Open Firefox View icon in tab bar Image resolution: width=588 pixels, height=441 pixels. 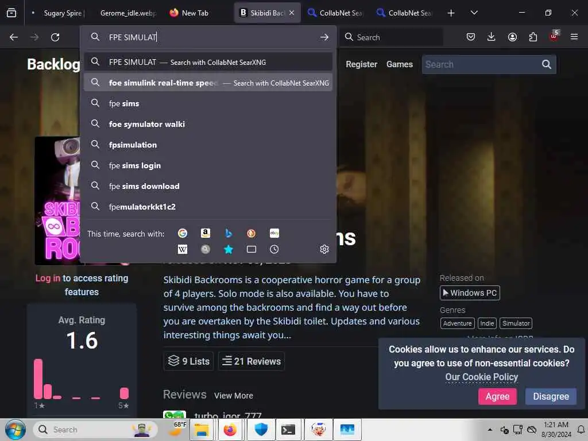[11, 13]
